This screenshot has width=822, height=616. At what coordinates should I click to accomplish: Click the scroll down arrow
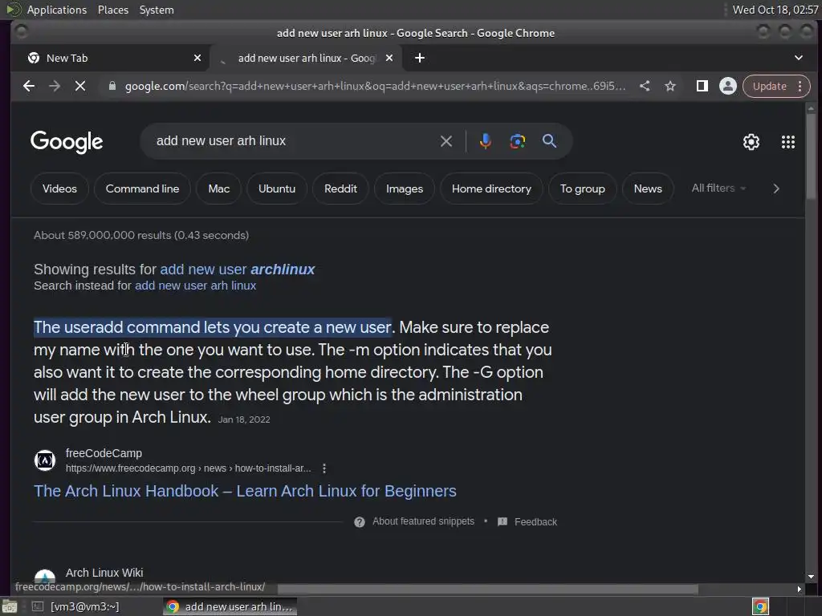[811, 577]
